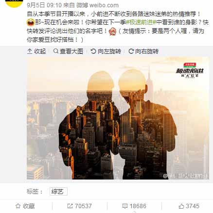
Task: Click the collapse arrow icon beside 收起
Action: pyautogui.click(x=30, y=51)
